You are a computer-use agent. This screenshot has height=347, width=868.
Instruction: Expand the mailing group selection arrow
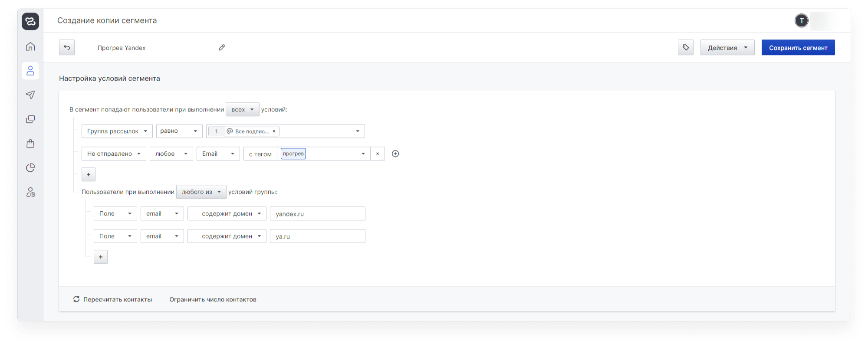(x=358, y=131)
